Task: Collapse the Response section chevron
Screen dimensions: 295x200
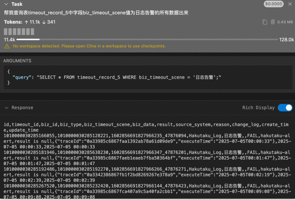Action: (x=7, y=108)
